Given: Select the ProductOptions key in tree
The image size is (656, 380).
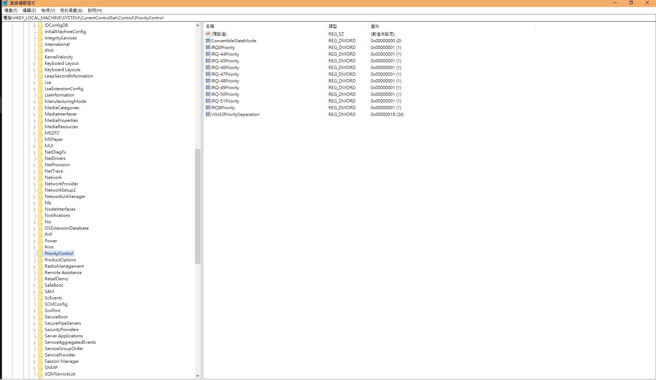Looking at the screenshot, I should coord(60,260).
